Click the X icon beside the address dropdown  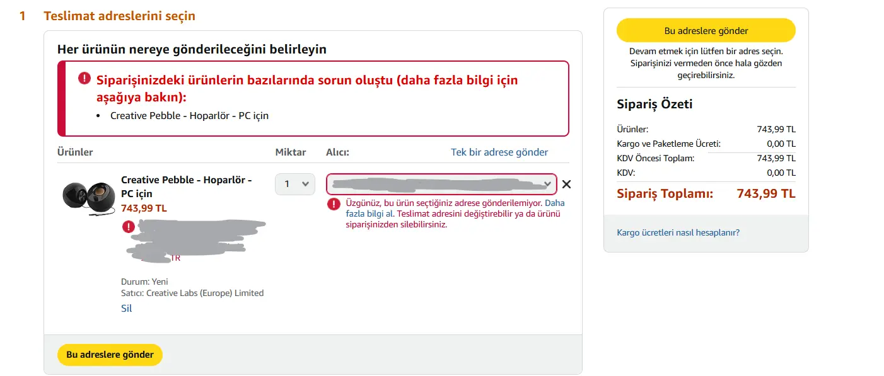[x=566, y=185]
